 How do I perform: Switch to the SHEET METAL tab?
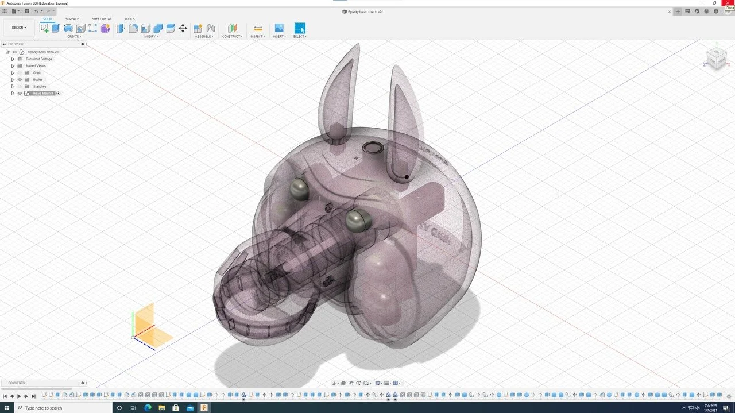[102, 19]
